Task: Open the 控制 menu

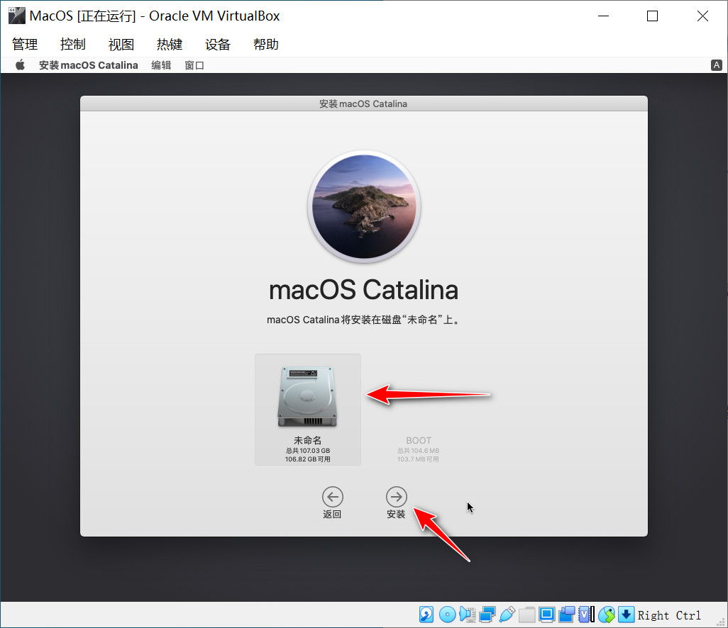Action: pos(73,45)
